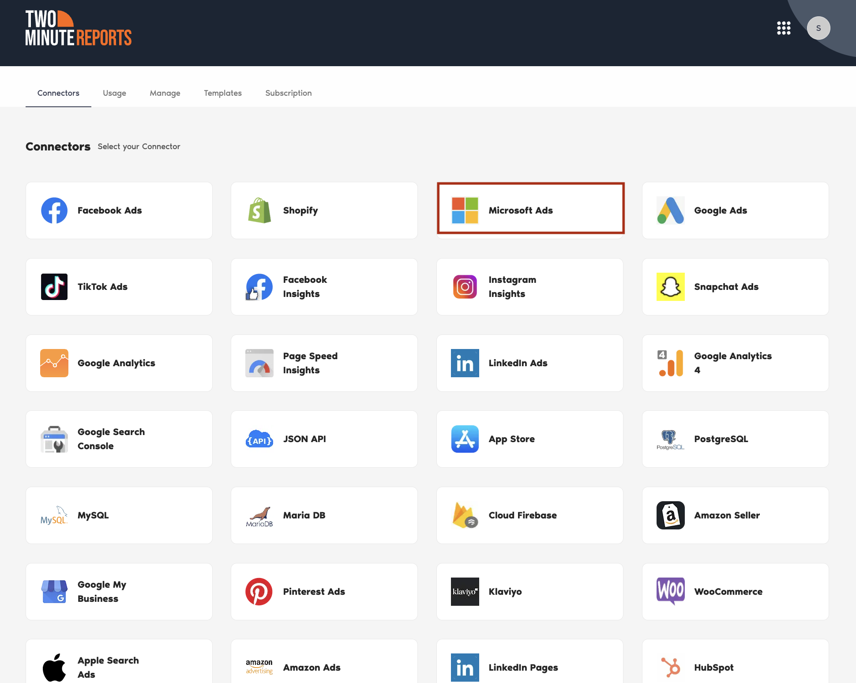Screen dimensions: 856x683
Task: Click the Google Search Console icon
Action: coord(54,439)
